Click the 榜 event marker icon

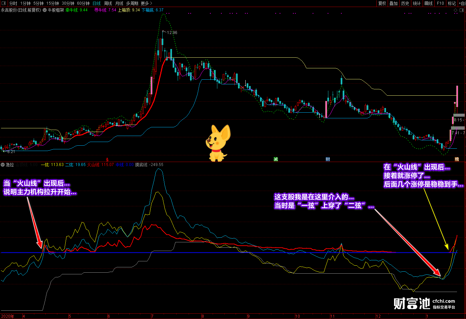(x=457, y=159)
